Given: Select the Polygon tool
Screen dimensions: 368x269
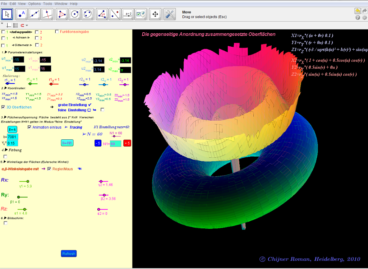Looking at the screenshot, I should (63, 14).
